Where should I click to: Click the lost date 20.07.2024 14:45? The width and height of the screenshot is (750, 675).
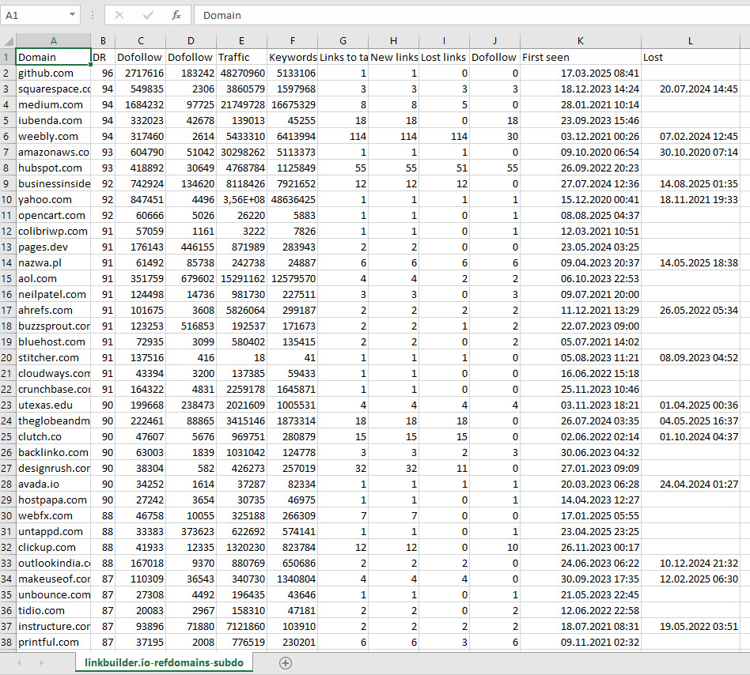(690, 89)
